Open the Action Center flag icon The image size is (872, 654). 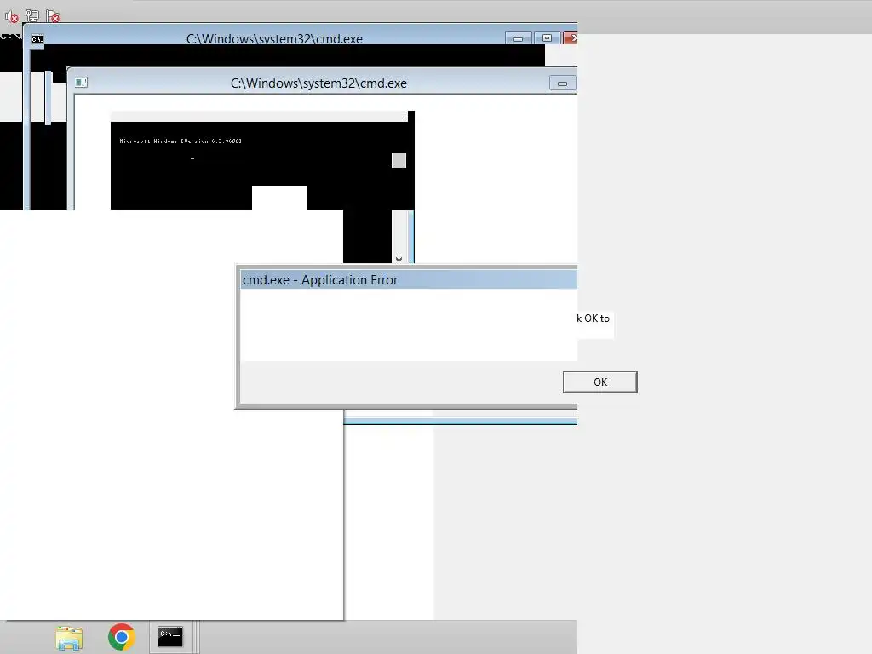click(x=53, y=16)
